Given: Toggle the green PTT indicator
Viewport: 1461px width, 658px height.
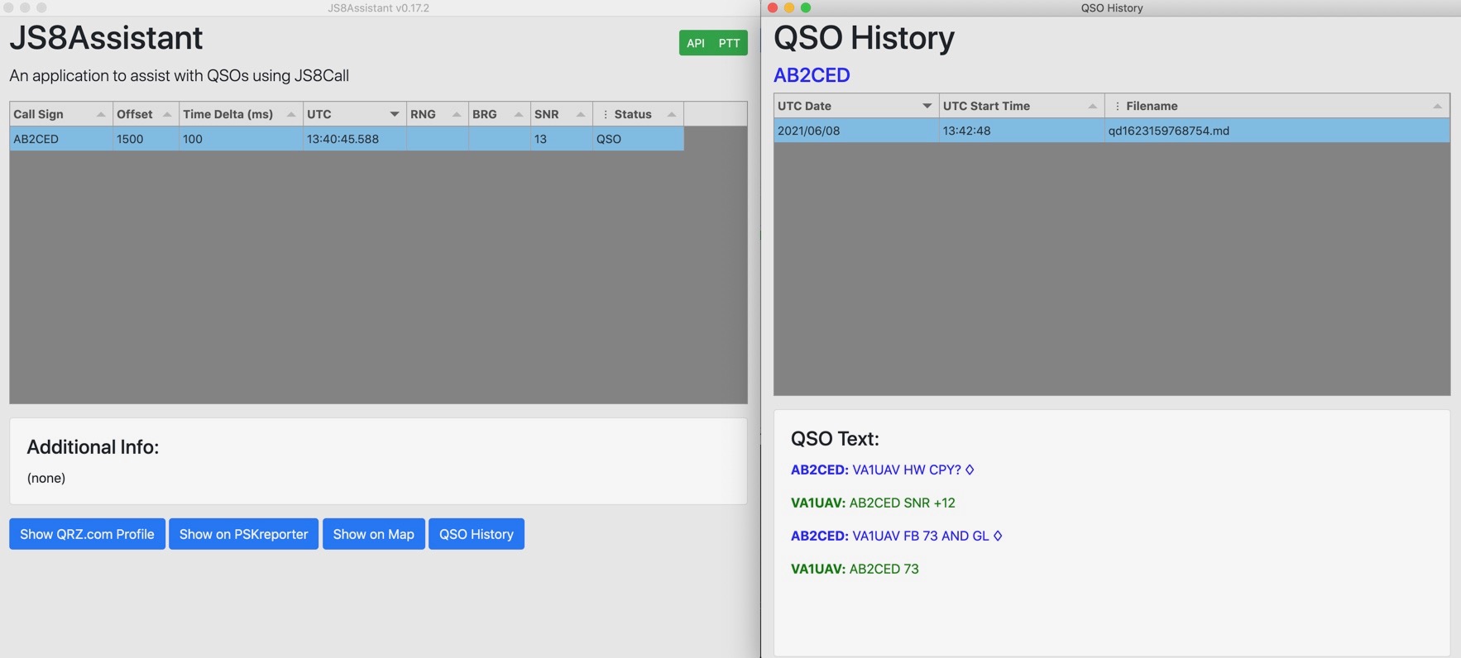Looking at the screenshot, I should pyautogui.click(x=729, y=43).
